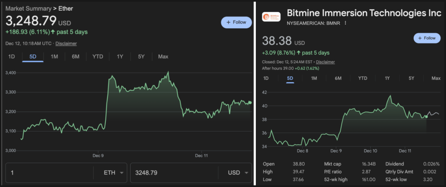Select the 1Y tab on Bitmine chart
The width and height of the screenshot is (446, 187).
pyautogui.click(x=387, y=78)
